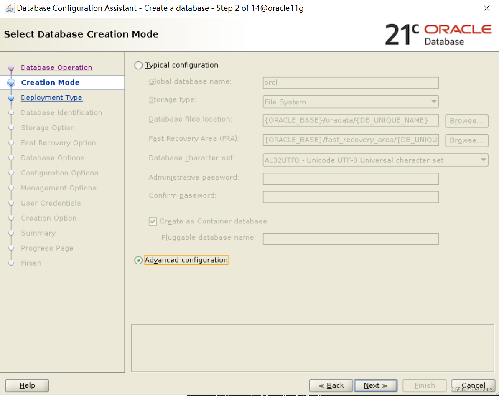Screen dimensions: 499x396
Task: Browse for Fast Recovery Area location
Action: tap(466, 140)
